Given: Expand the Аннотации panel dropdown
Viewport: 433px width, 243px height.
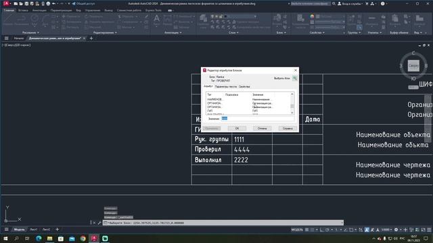Looking at the screenshot, I should (x=173, y=32).
